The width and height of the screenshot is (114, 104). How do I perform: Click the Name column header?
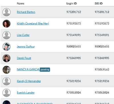point(21,3)
